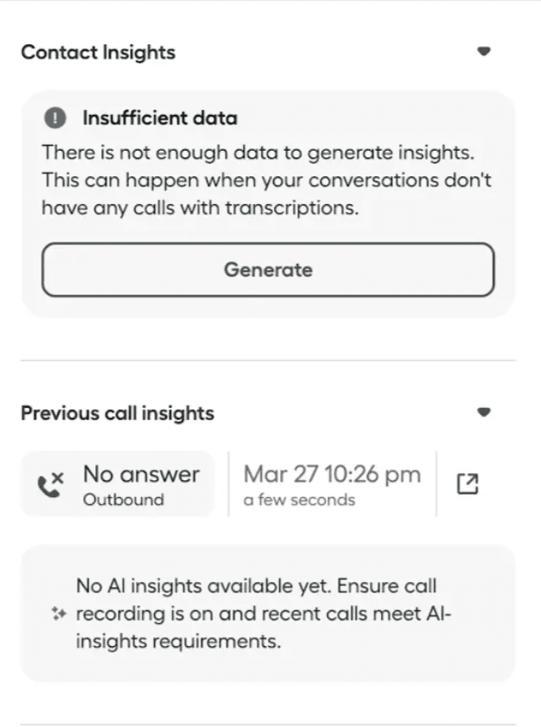
Task: Click the pop-out icon next to the timestamp
Action: click(x=467, y=483)
